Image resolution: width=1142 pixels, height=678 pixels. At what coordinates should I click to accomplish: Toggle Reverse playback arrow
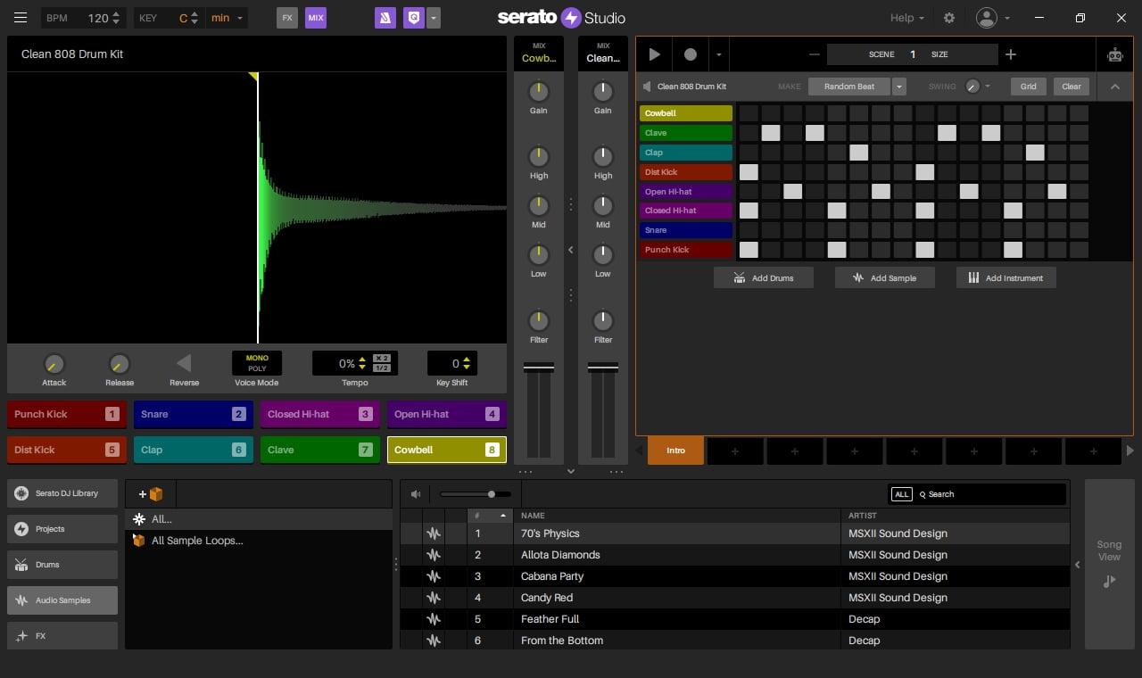tap(183, 363)
